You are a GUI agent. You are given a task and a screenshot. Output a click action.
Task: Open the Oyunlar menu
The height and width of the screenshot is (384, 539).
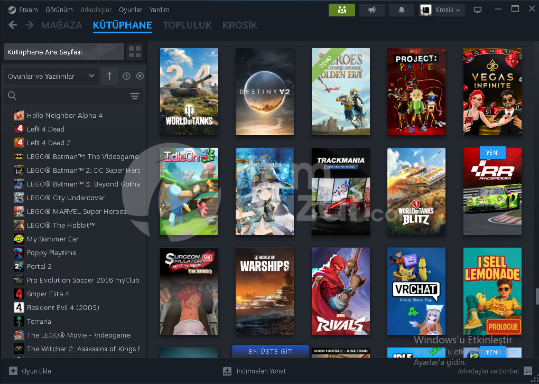131,10
